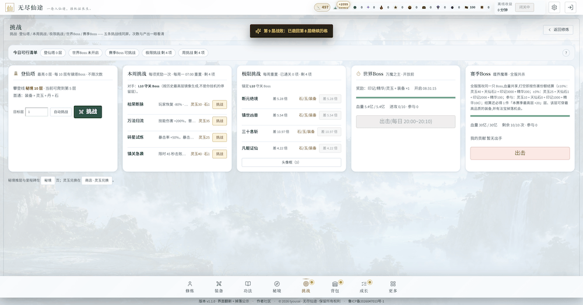Click the logout arrow icon
This screenshot has height=305, width=583.
coord(570,8)
